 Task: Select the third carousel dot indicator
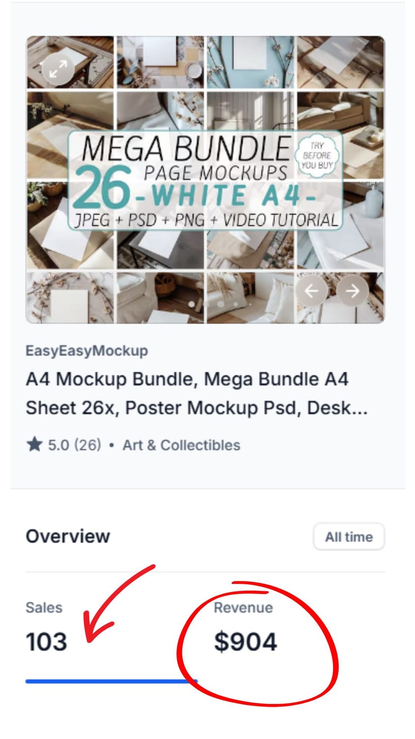pyautogui.click(x=221, y=304)
